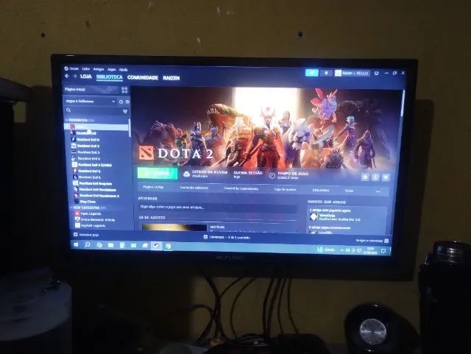Open the Central da Comunidade link

pyautogui.click(x=241, y=188)
